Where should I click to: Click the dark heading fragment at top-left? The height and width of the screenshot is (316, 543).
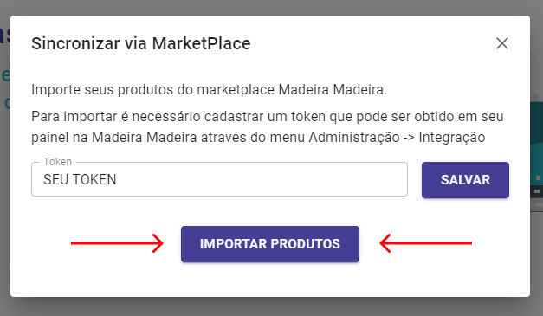pyautogui.click(x=5, y=34)
